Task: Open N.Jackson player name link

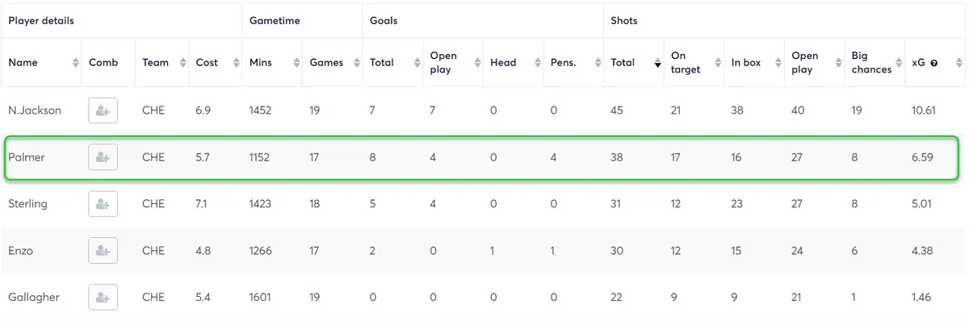Action: 35,110
